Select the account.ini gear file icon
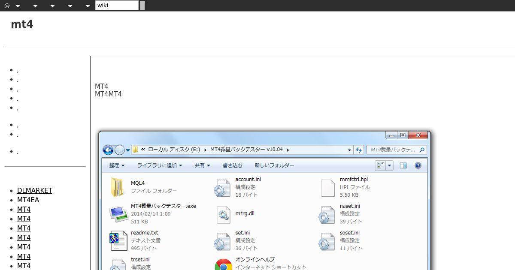 (222, 188)
